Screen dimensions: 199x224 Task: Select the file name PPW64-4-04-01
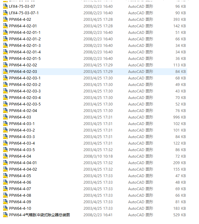pos(23,163)
